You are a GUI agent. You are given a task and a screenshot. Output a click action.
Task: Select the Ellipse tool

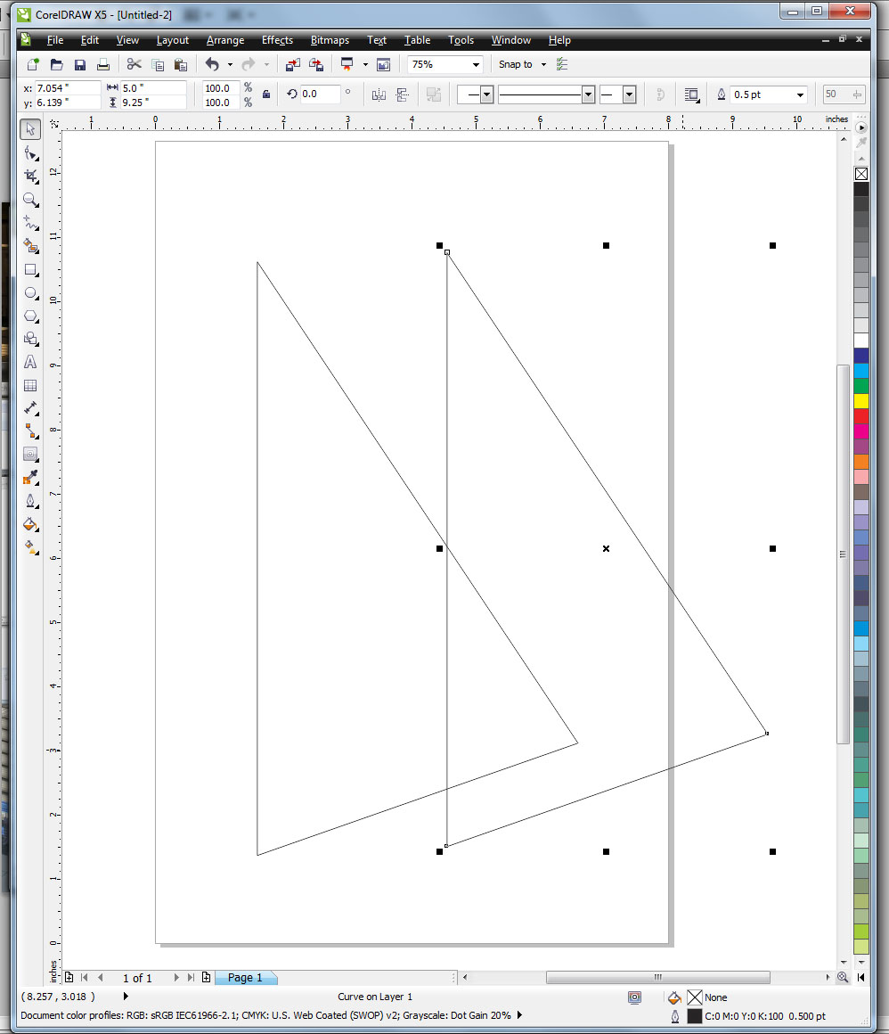click(x=30, y=292)
